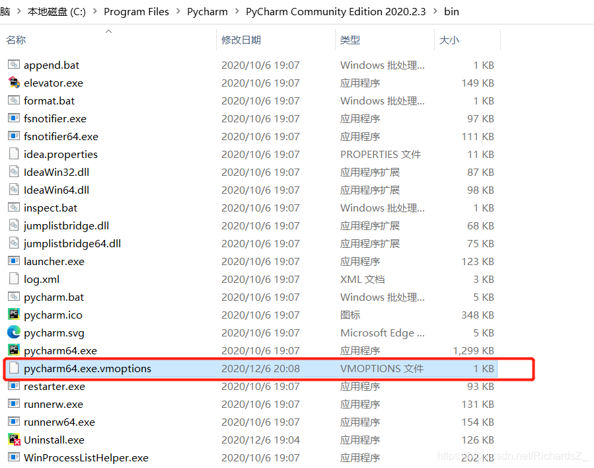594x468 pixels.
Task: Select the file name launcher.exe
Action: tap(54, 262)
